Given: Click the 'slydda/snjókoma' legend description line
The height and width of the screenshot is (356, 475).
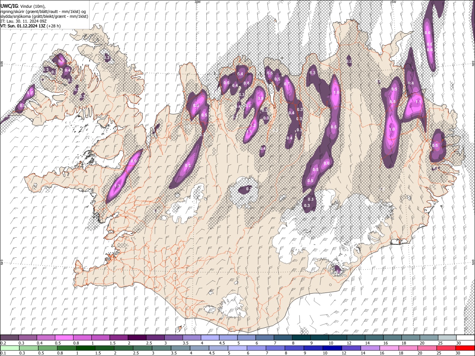Looking at the screenshot, I should (x=44, y=16).
